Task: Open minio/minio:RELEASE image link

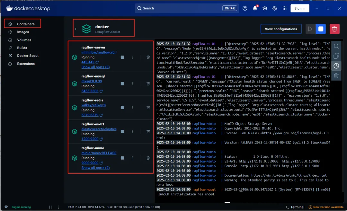Action: point(99,153)
